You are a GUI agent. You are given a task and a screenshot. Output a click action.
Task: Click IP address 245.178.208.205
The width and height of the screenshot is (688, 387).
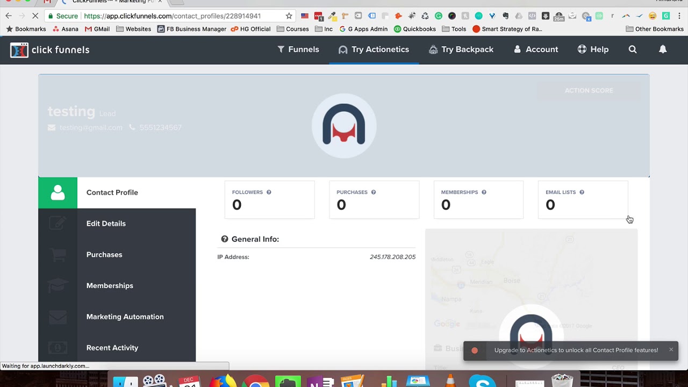click(392, 257)
